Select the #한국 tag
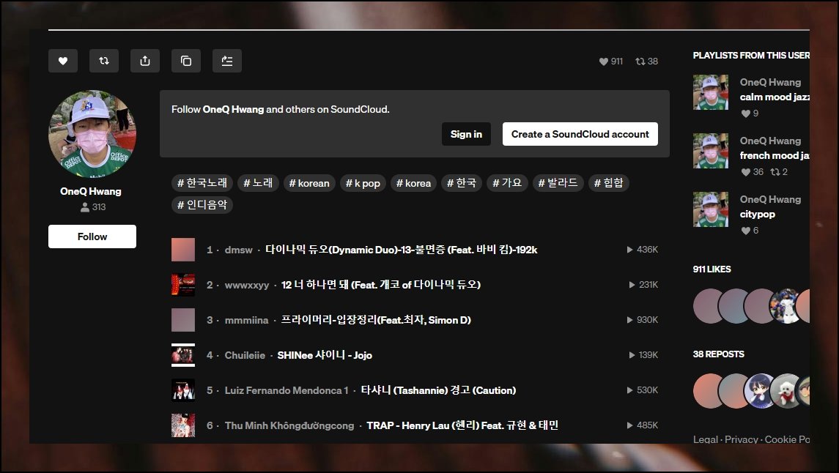Image resolution: width=839 pixels, height=473 pixels. click(461, 183)
